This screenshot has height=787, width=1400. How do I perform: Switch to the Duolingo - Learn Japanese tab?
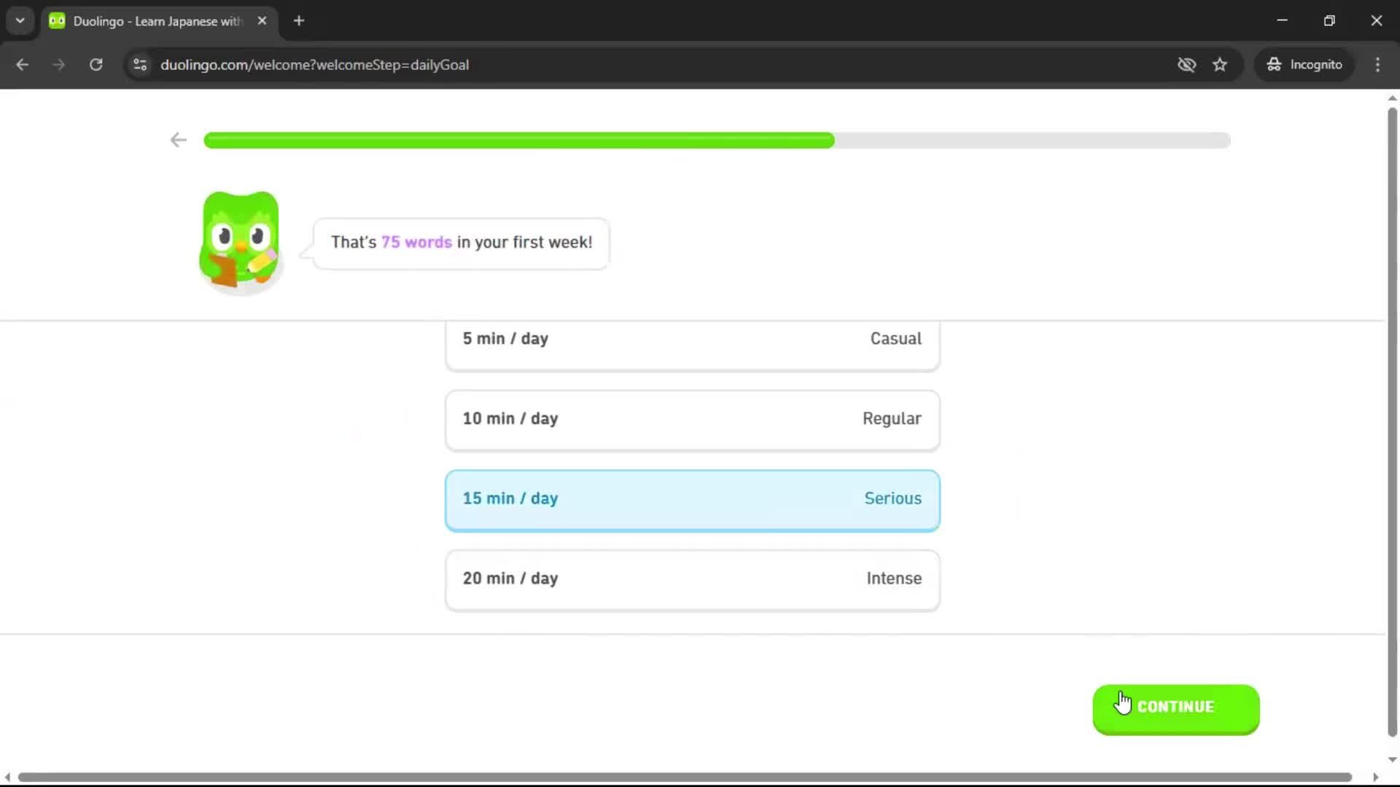[146, 21]
